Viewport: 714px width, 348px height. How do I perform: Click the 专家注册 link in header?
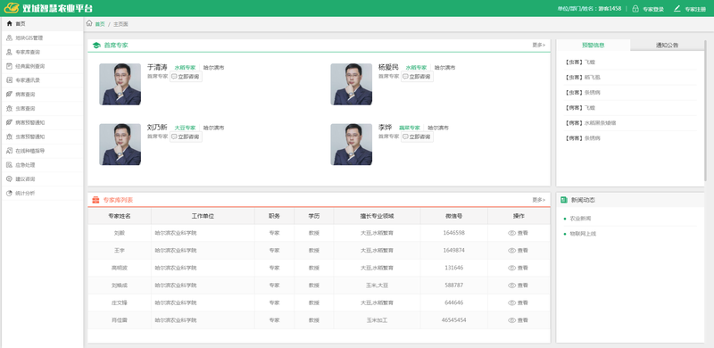(695, 9)
